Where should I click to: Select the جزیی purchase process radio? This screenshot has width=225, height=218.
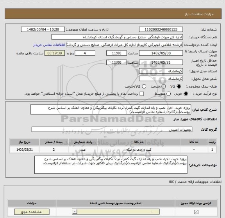(x=186, y=94)
